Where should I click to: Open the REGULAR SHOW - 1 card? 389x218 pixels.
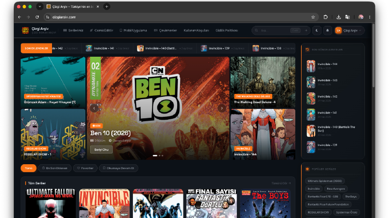(53, 134)
